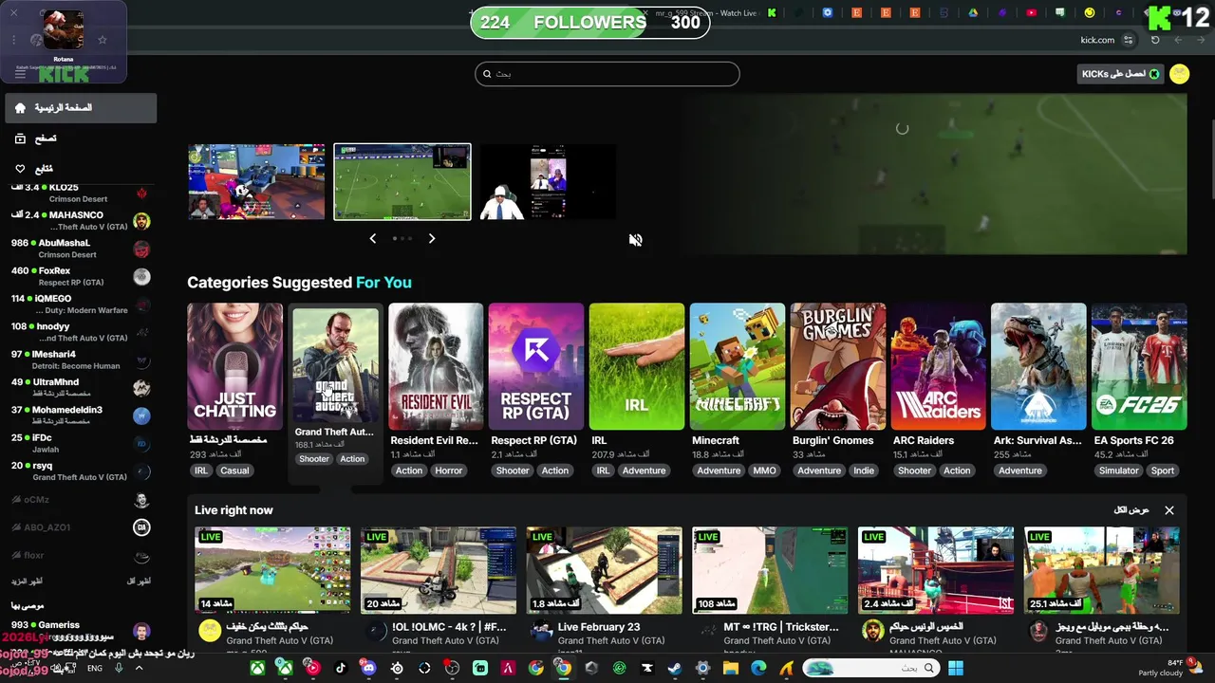This screenshot has height=683, width=1215.
Task: Close the Live right now section
Action: pyautogui.click(x=1169, y=510)
